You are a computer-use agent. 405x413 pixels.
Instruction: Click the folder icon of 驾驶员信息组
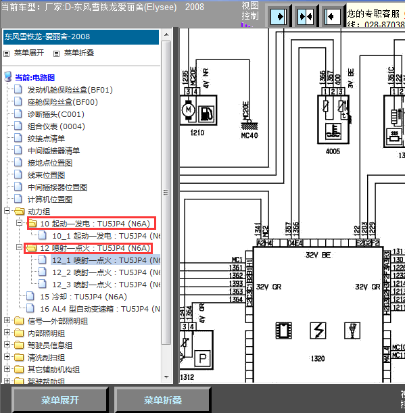click(x=19, y=345)
